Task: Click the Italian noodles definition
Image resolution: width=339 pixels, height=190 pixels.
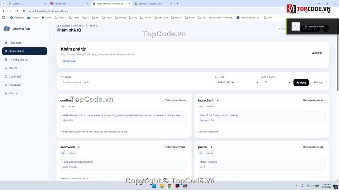Action: point(208,162)
